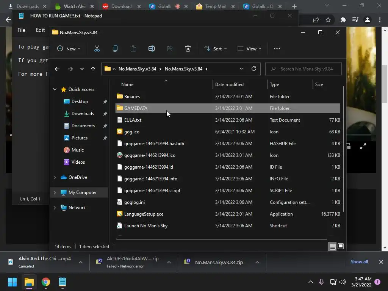Viewport: 388px width, 291px height.
Task: Open Notepad from the taskbar
Action: [63, 282]
